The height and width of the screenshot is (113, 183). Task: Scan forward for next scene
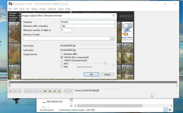click(x=60, y=91)
